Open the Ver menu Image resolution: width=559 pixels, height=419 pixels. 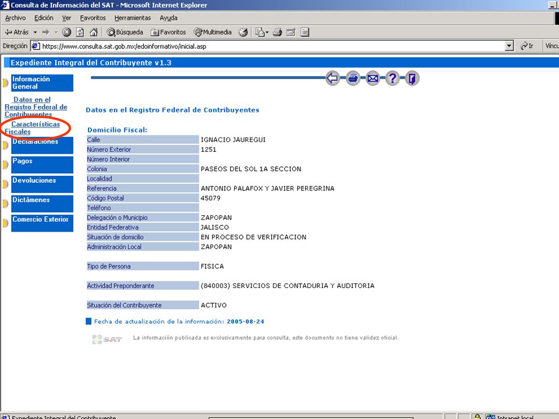coord(66,18)
